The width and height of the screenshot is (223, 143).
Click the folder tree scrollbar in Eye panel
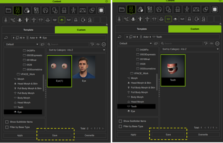(x=43, y=83)
